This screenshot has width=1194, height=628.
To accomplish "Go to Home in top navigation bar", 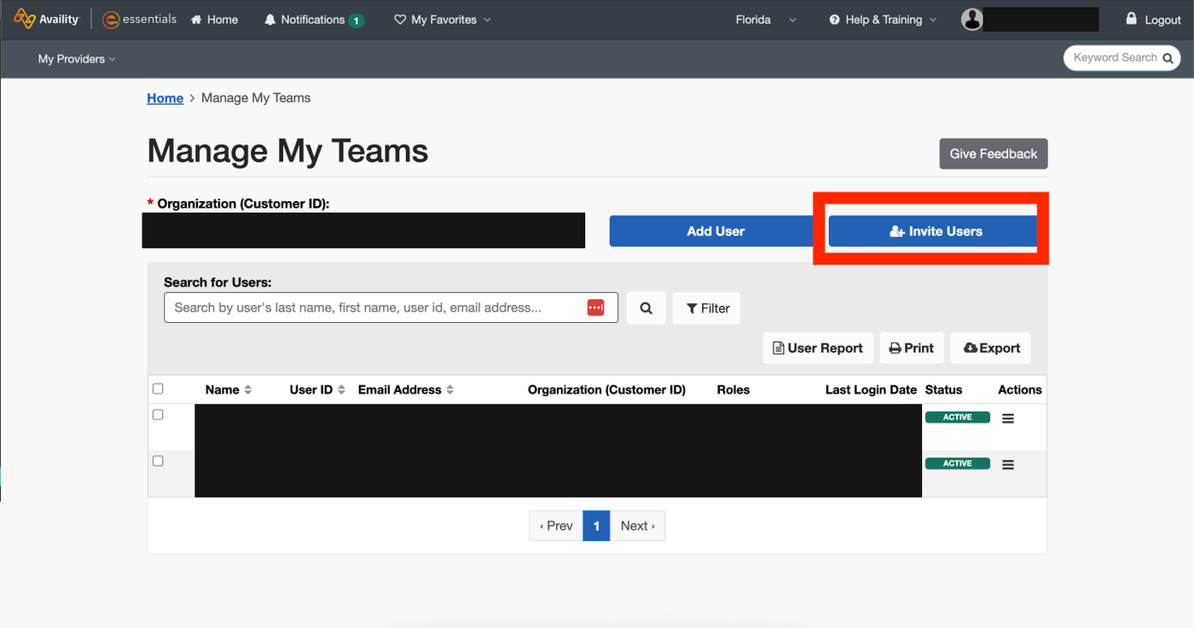I will [x=214, y=20].
